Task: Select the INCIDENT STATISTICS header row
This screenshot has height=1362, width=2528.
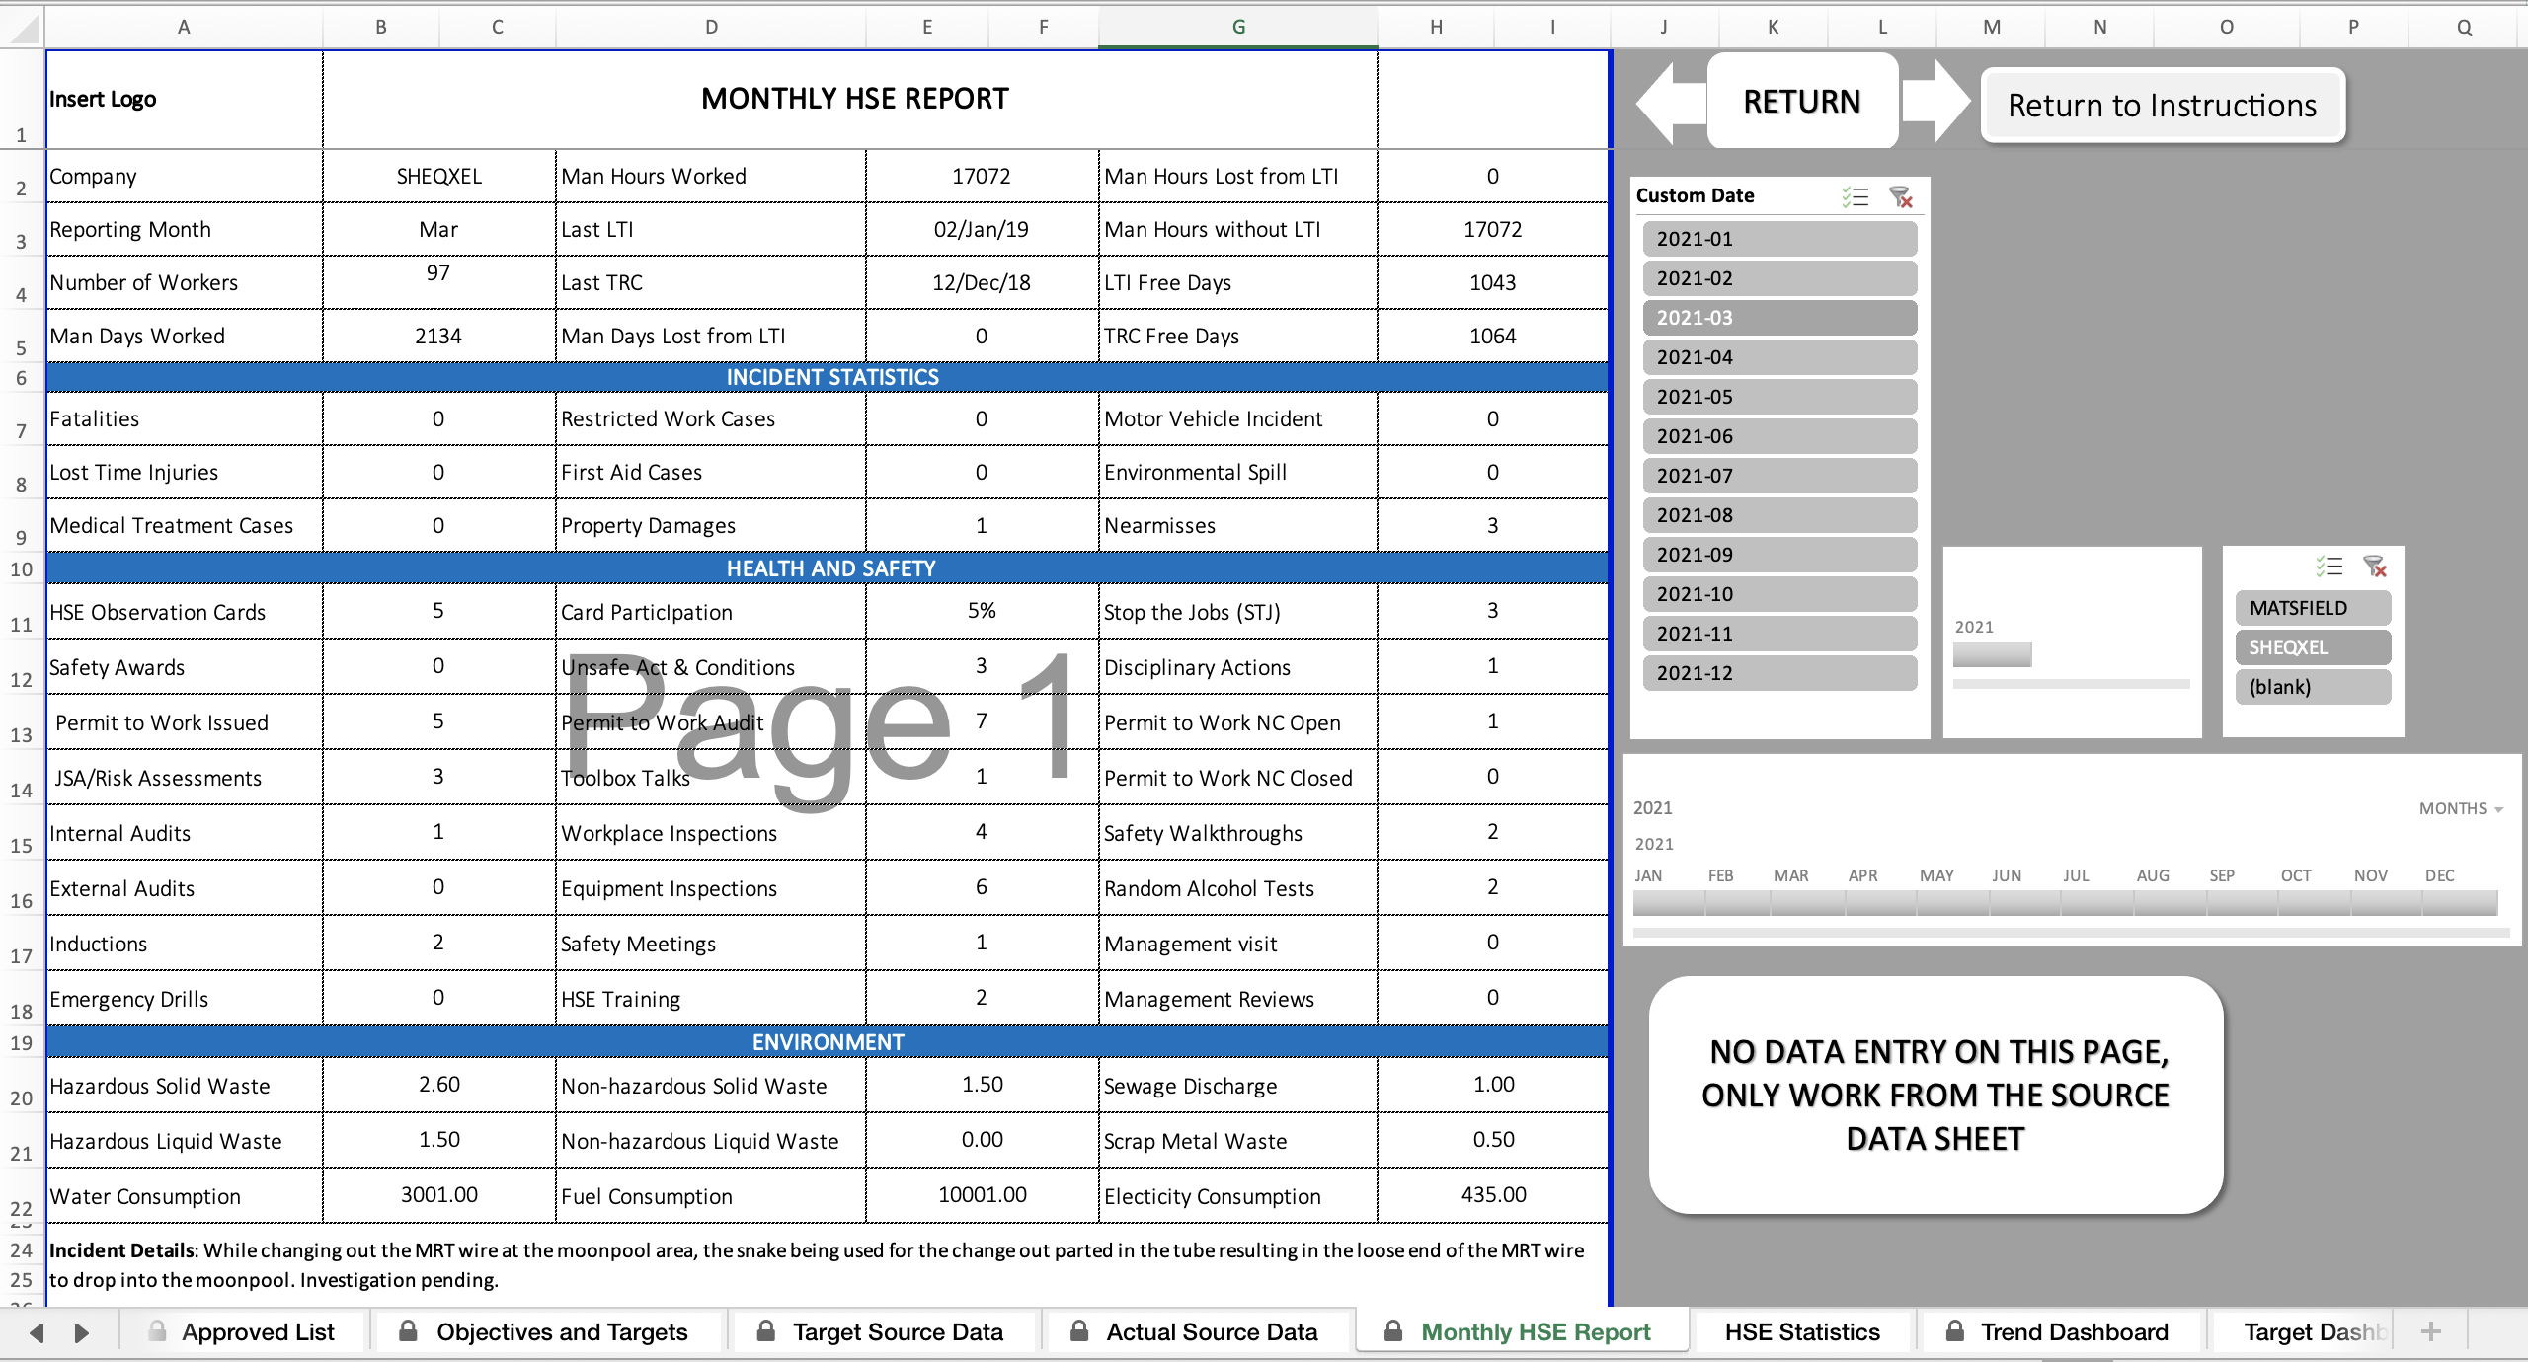Action: [828, 377]
